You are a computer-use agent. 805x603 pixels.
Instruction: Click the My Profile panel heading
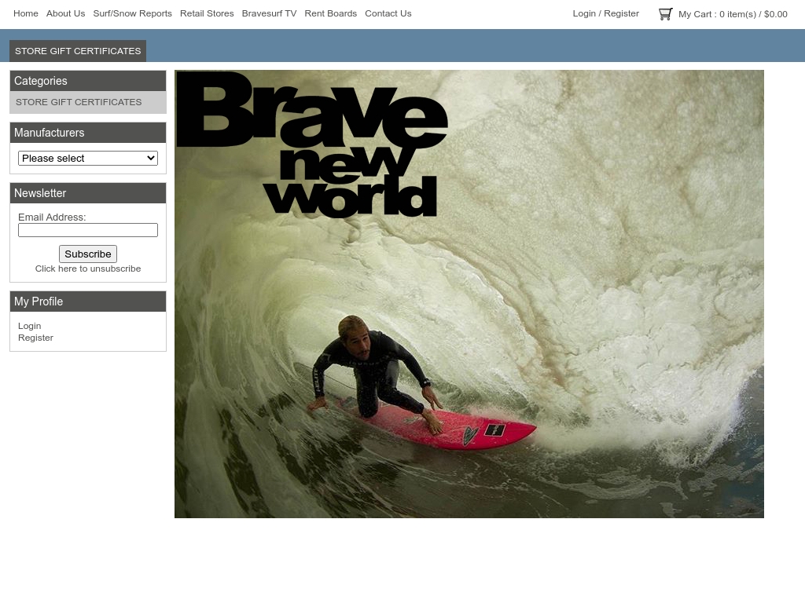tap(88, 301)
